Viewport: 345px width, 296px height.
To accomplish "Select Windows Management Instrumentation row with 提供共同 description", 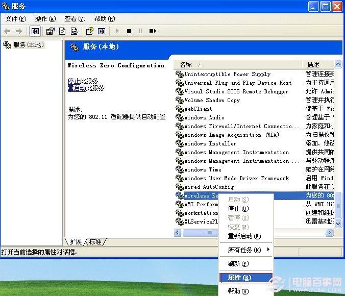I will pos(255,152).
